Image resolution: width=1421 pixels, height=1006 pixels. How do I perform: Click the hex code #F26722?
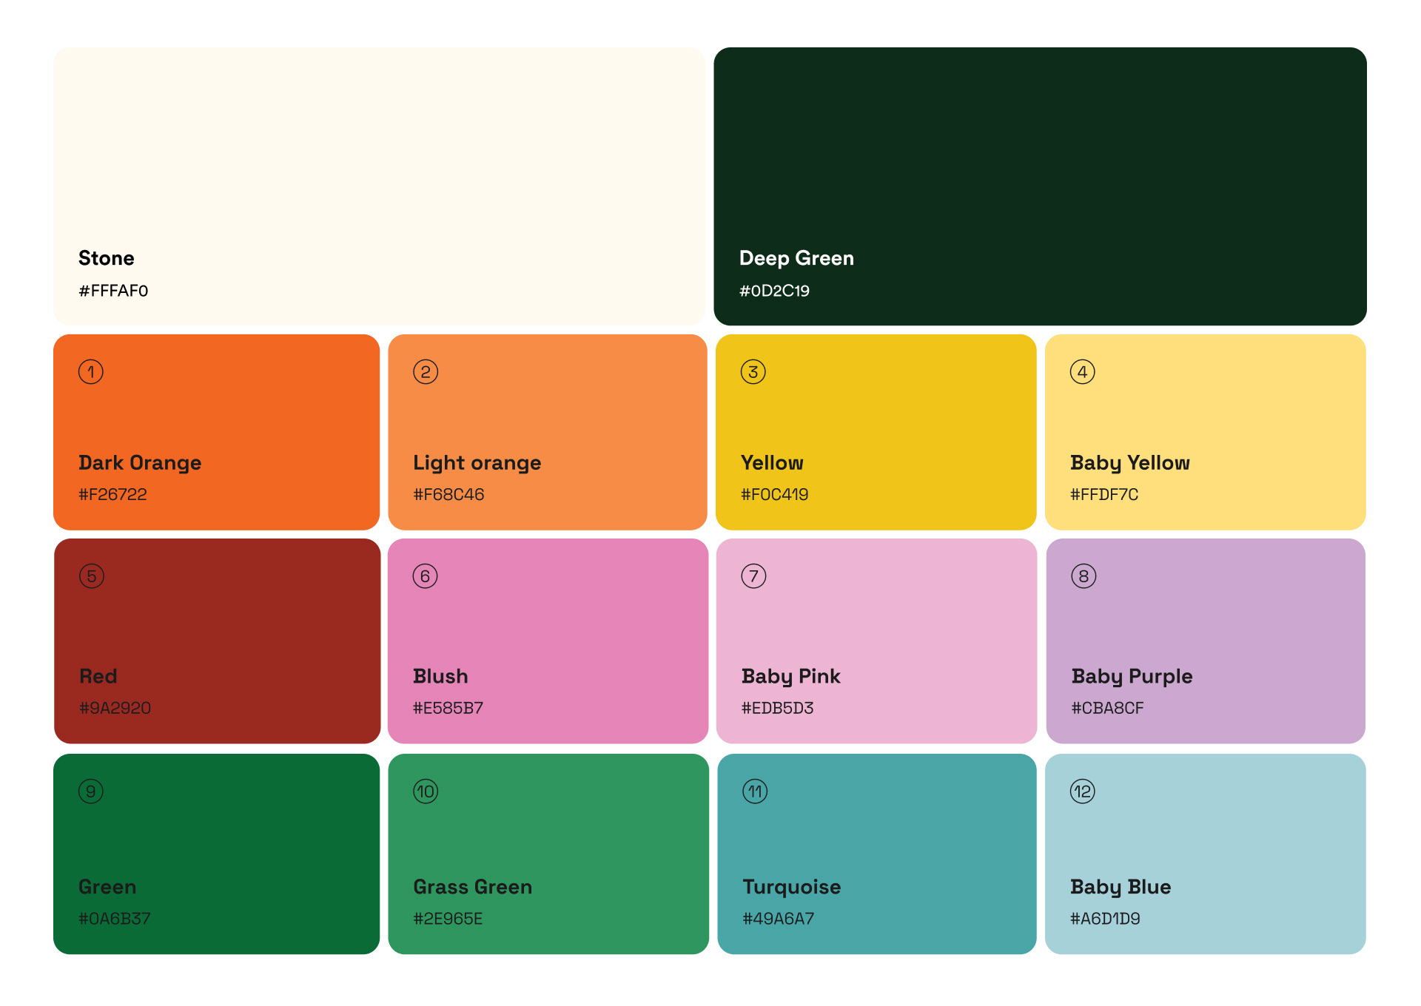(112, 494)
